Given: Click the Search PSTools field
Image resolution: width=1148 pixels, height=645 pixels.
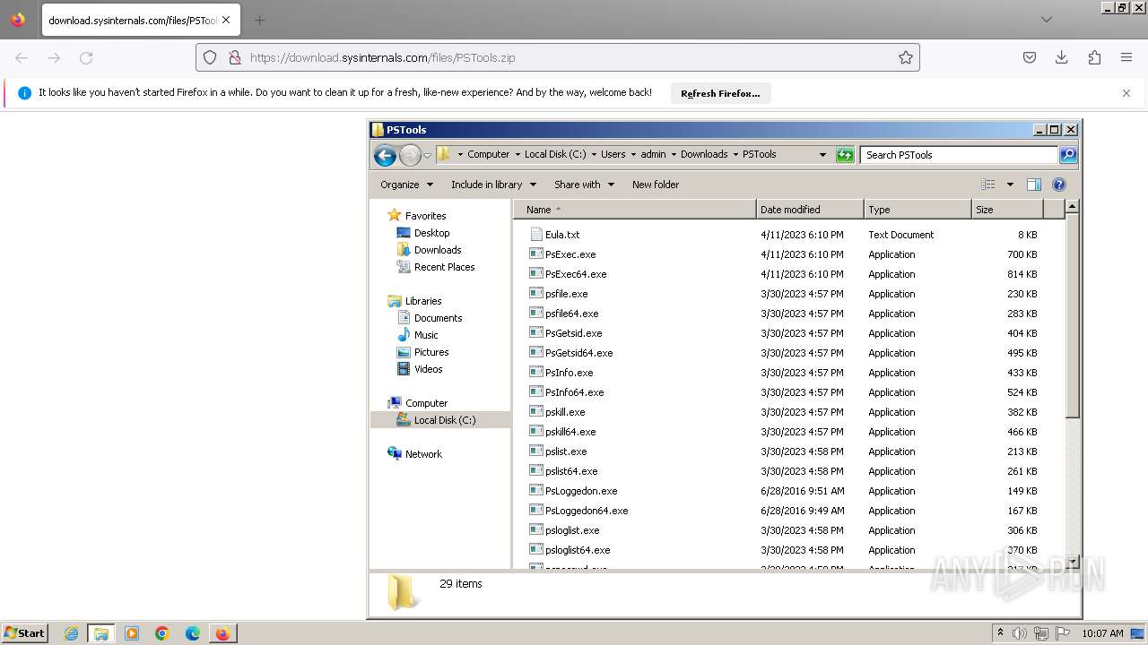Looking at the screenshot, I should (959, 155).
